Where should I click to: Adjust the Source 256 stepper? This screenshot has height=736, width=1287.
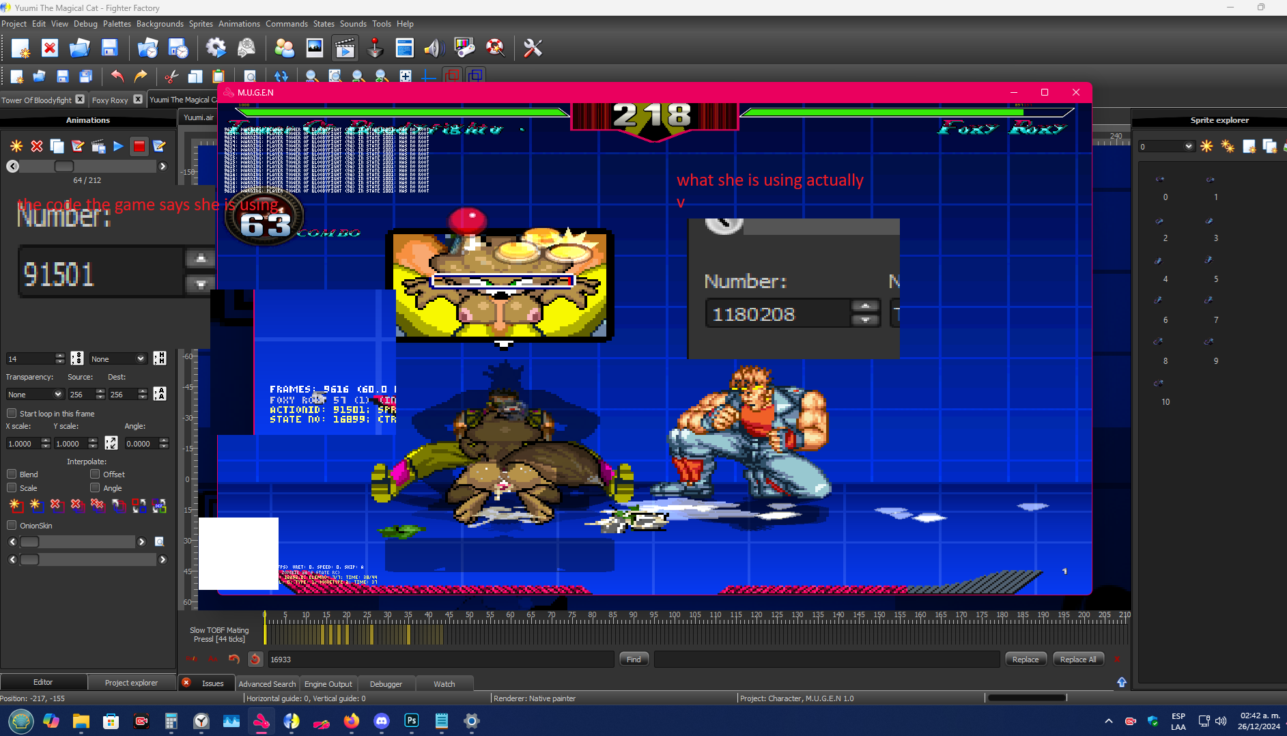[x=101, y=394]
